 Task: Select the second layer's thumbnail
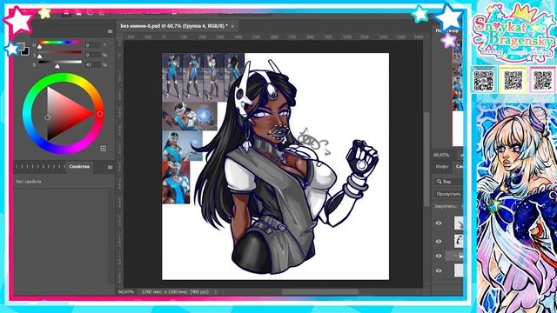click(x=459, y=241)
